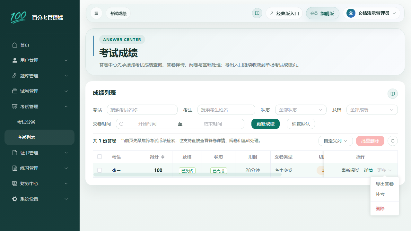Click the wallet icon beside 财务中心
Screen dimensions: 411x231
point(15,184)
